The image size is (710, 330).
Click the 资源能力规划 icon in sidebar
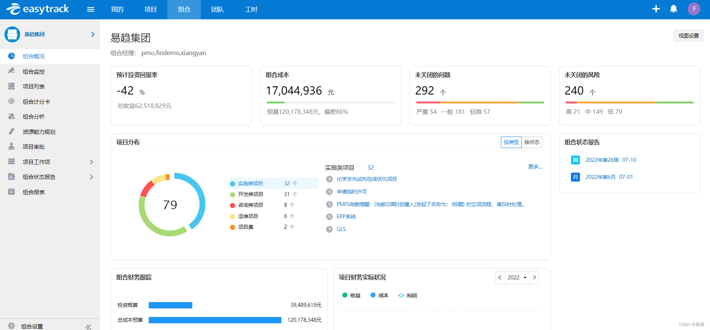12,131
